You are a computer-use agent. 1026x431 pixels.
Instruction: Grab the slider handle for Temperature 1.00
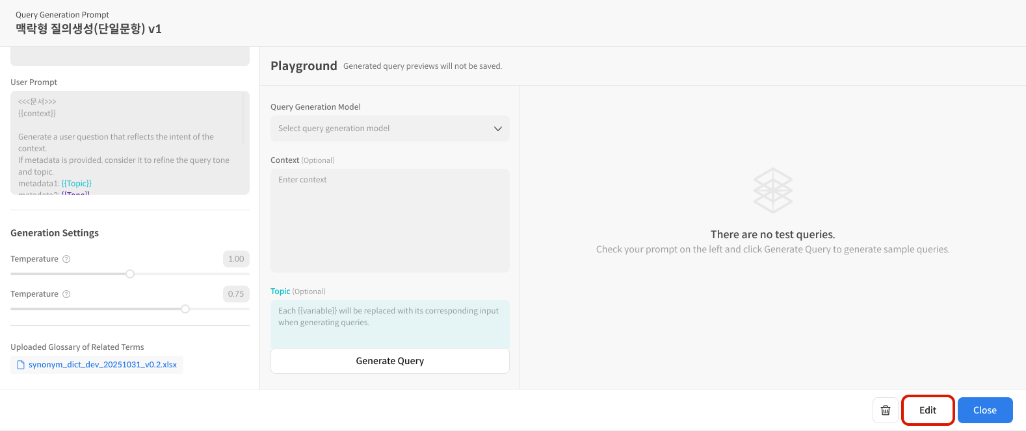130,274
